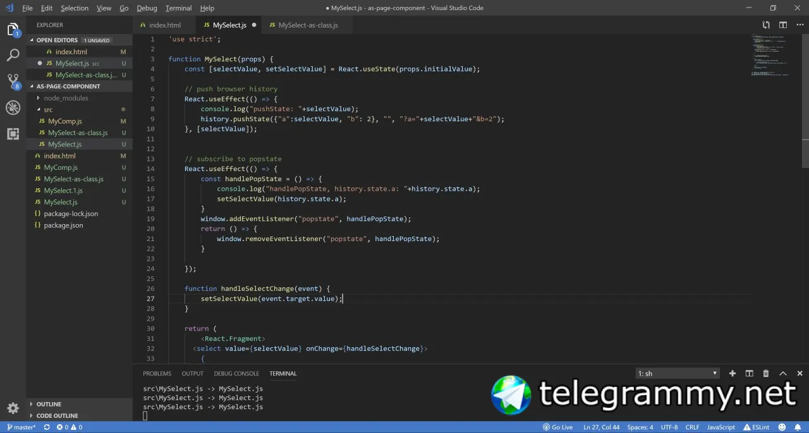Open the Explorer view in activity bar
Viewport: 809px width, 433px height.
13,29
